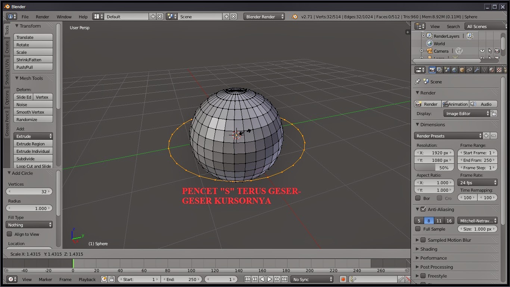Open the Render menu in top bar
This screenshot has height=287, width=510.
click(x=42, y=17)
